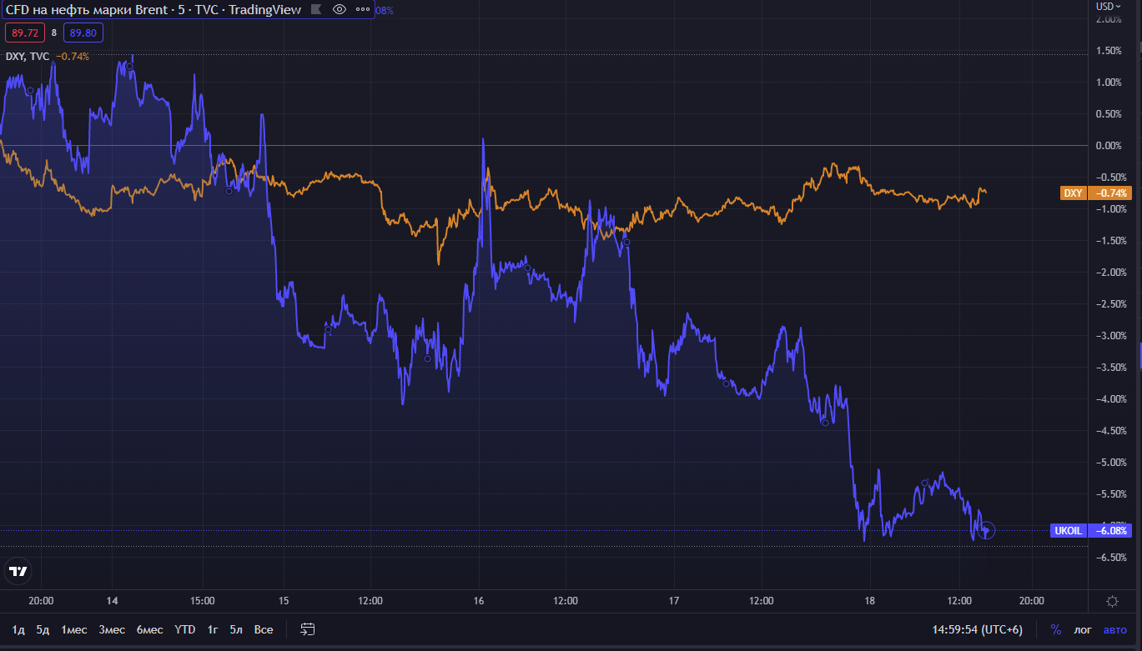Set range to Все
The width and height of the screenshot is (1142, 651).
click(264, 629)
